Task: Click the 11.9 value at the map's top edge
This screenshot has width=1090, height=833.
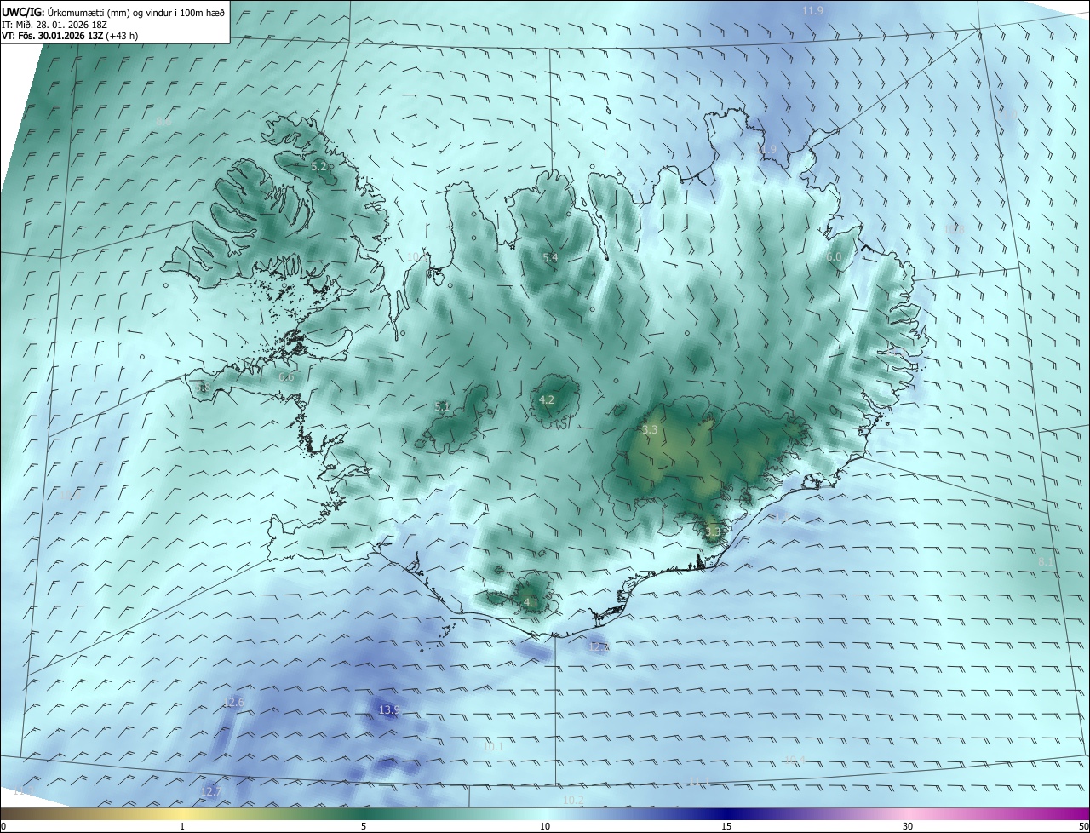Action: (x=812, y=10)
